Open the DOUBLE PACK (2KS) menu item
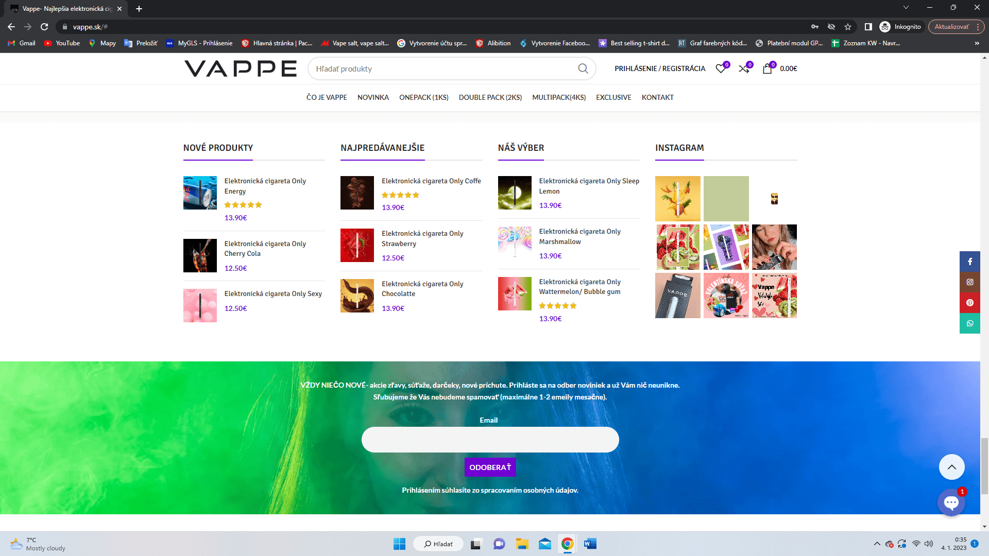This screenshot has width=989, height=556. [x=490, y=97]
